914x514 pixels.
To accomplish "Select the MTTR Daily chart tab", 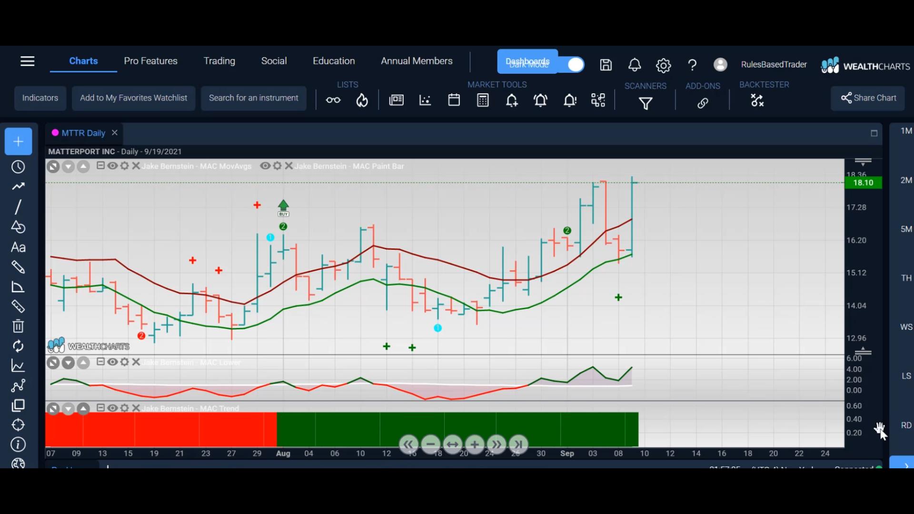I will pyautogui.click(x=83, y=133).
